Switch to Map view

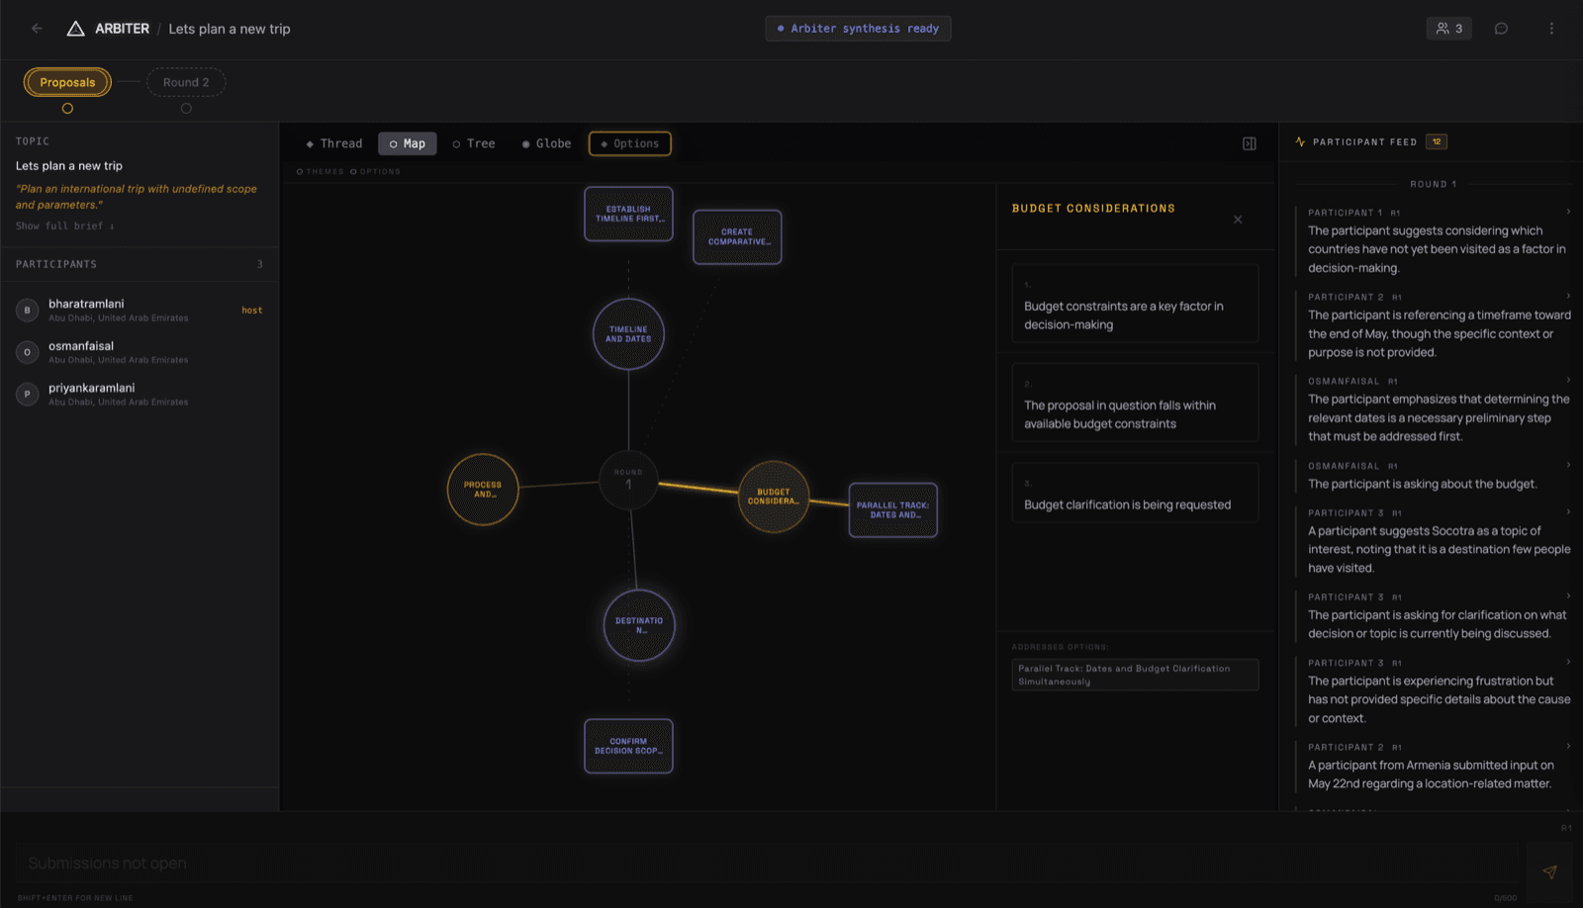pyautogui.click(x=407, y=143)
